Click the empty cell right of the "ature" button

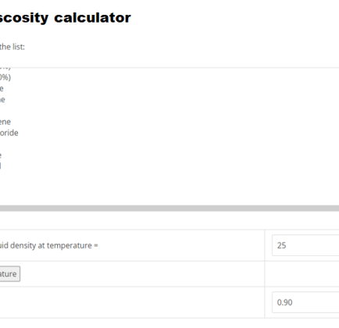point(302,274)
